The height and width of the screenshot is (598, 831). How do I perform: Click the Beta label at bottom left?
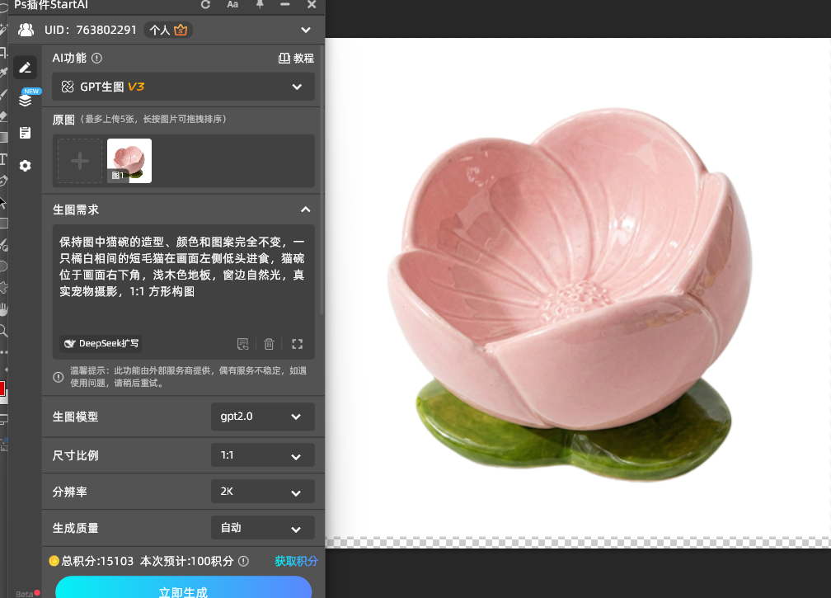point(25,594)
